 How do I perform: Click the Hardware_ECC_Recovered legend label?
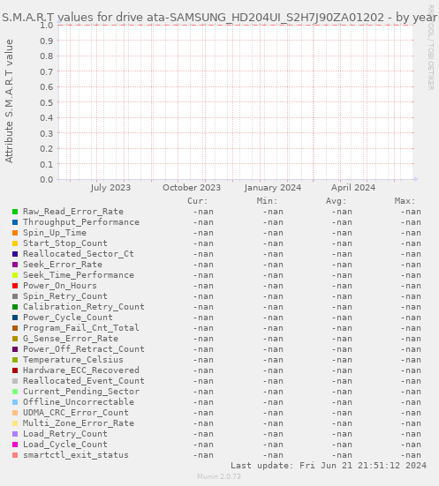81,370
